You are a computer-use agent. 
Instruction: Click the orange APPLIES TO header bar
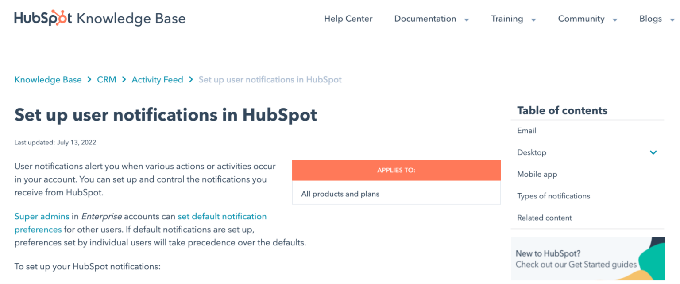pos(396,170)
